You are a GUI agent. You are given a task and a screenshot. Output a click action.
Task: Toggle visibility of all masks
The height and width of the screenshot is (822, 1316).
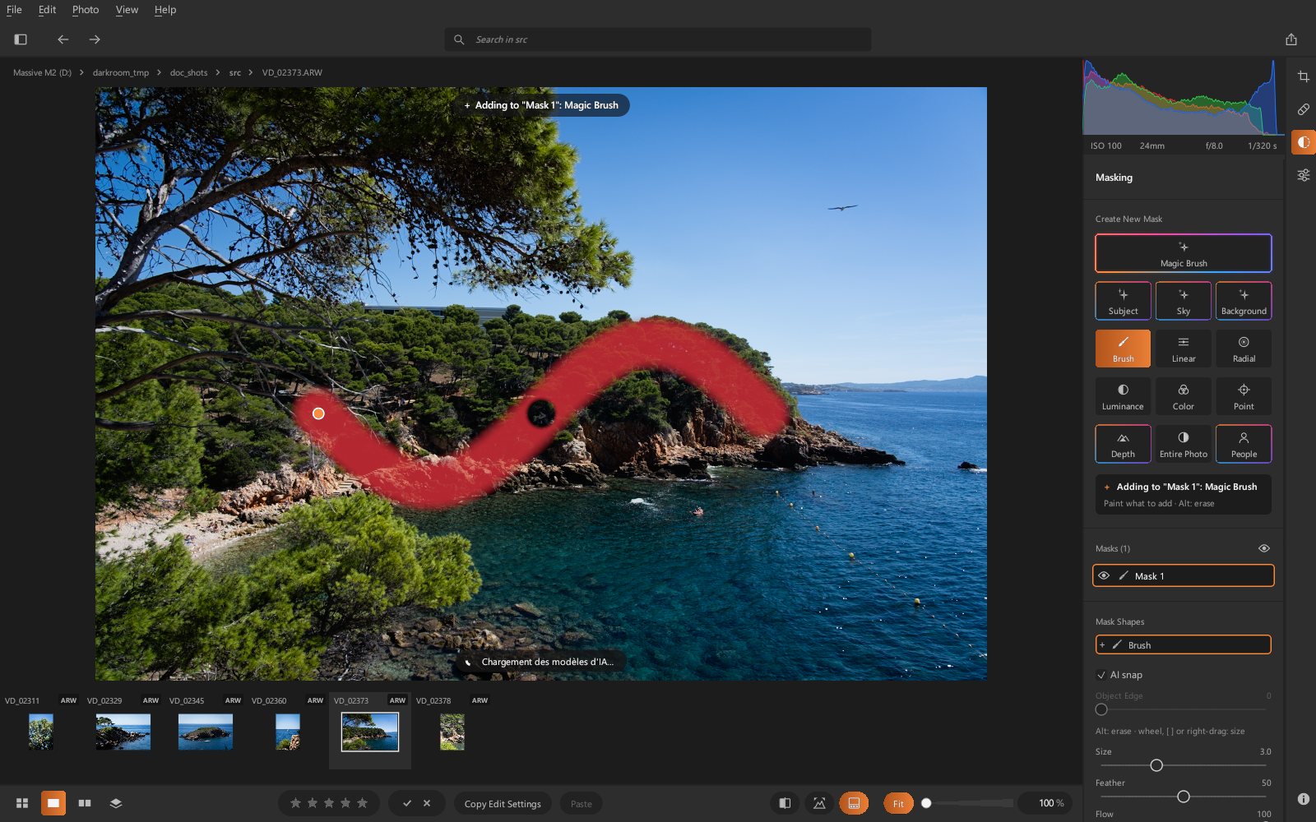pos(1264,548)
